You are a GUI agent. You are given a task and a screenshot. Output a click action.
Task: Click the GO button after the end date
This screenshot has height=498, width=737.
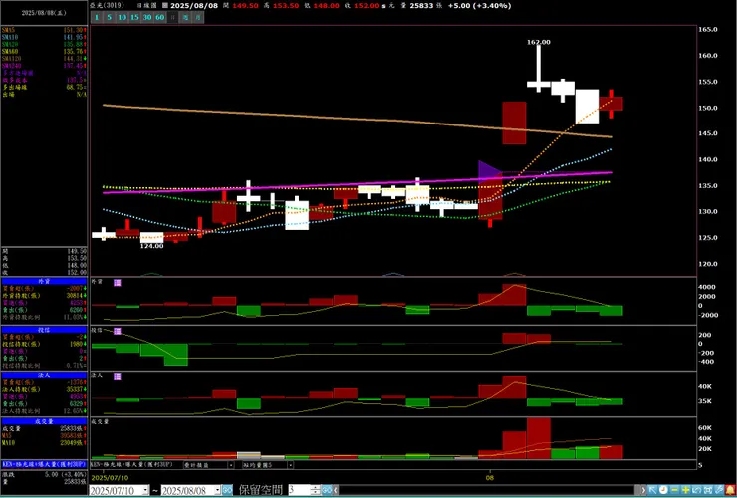pyautogui.click(x=227, y=490)
